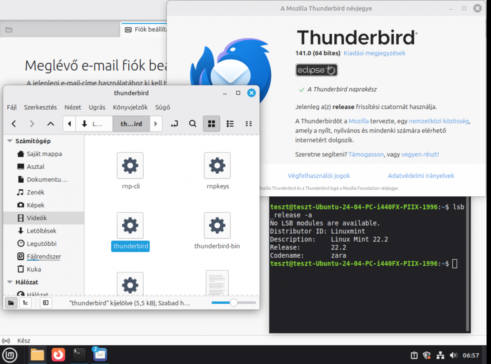Click the eclipse badge in About dialog

click(316, 70)
